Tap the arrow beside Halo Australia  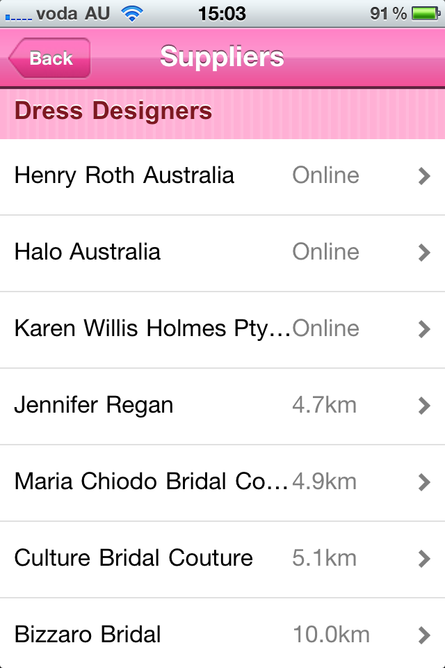tap(424, 253)
